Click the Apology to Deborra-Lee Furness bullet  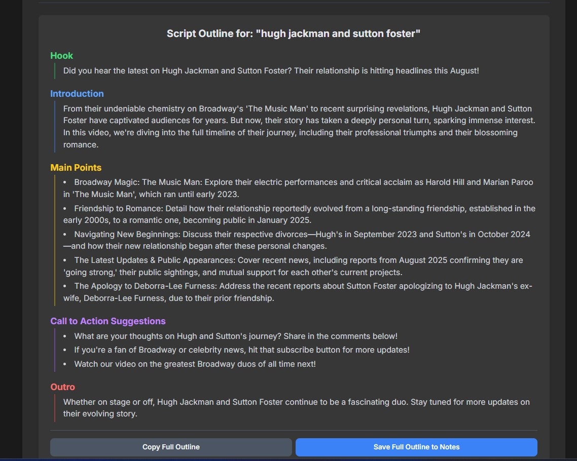pyautogui.click(x=298, y=292)
